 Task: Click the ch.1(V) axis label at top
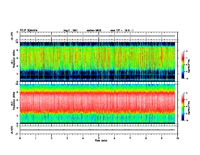[12, 36]
